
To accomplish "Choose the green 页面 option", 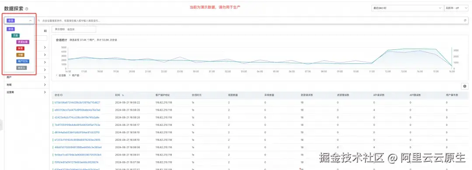I will point(16,35).
